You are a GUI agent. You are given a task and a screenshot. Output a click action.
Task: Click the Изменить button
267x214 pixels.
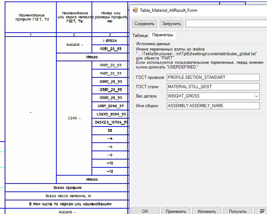point(207,211)
